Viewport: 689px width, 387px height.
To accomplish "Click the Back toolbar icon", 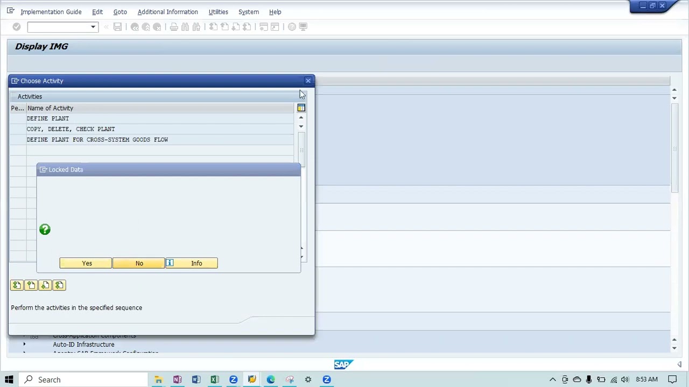I will click(x=135, y=27).
